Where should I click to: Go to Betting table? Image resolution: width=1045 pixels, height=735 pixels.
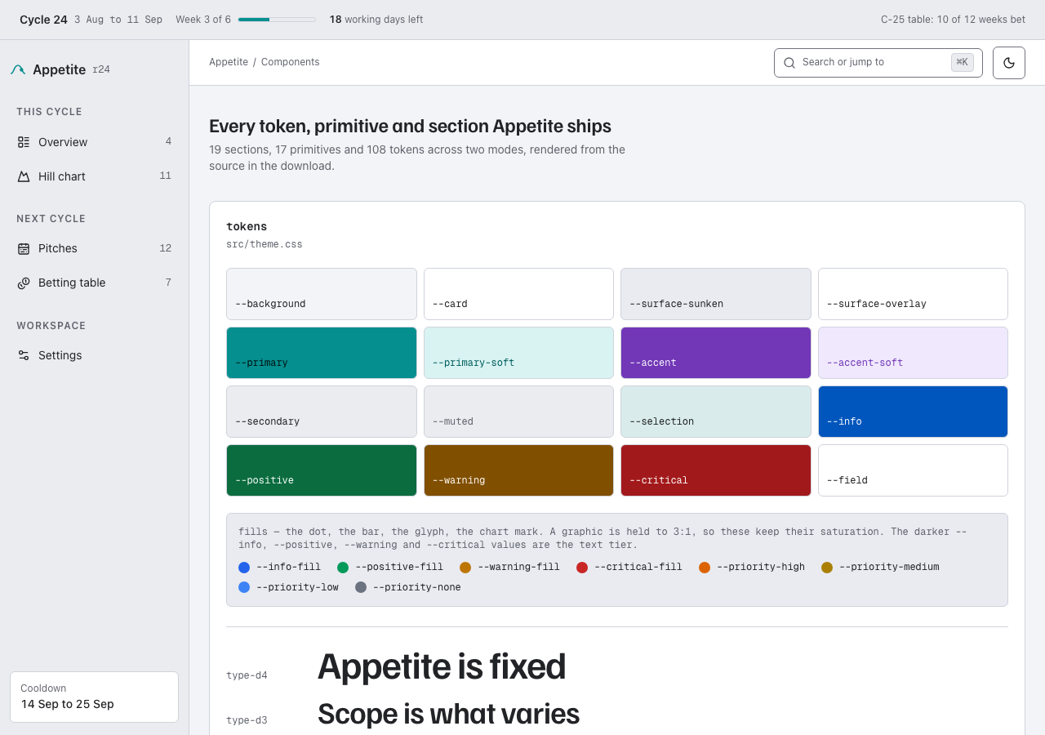point(95,283)
